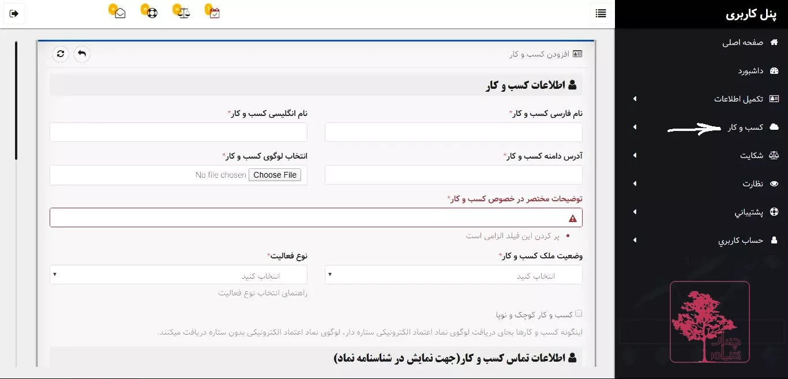The height and width of the screenshot is (379, 788).
Task: Open راهنمای انتخاب نوع فعالیت help link
Action: click(x=262, y=292)
